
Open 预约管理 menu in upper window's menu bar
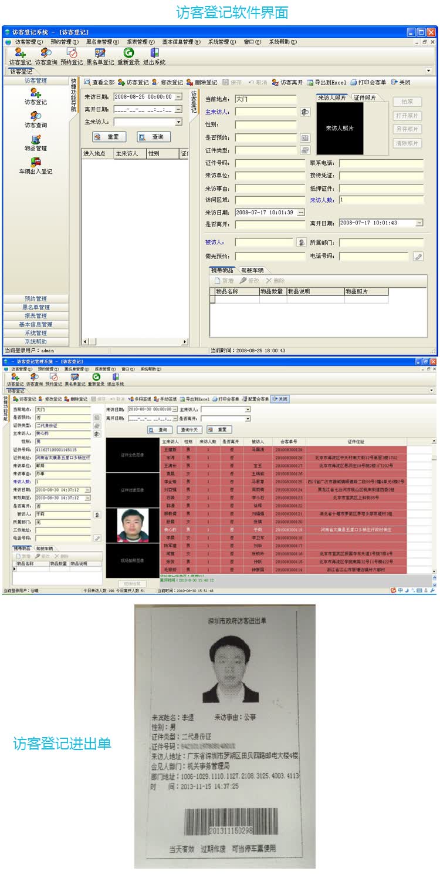(x=65, y=42)
